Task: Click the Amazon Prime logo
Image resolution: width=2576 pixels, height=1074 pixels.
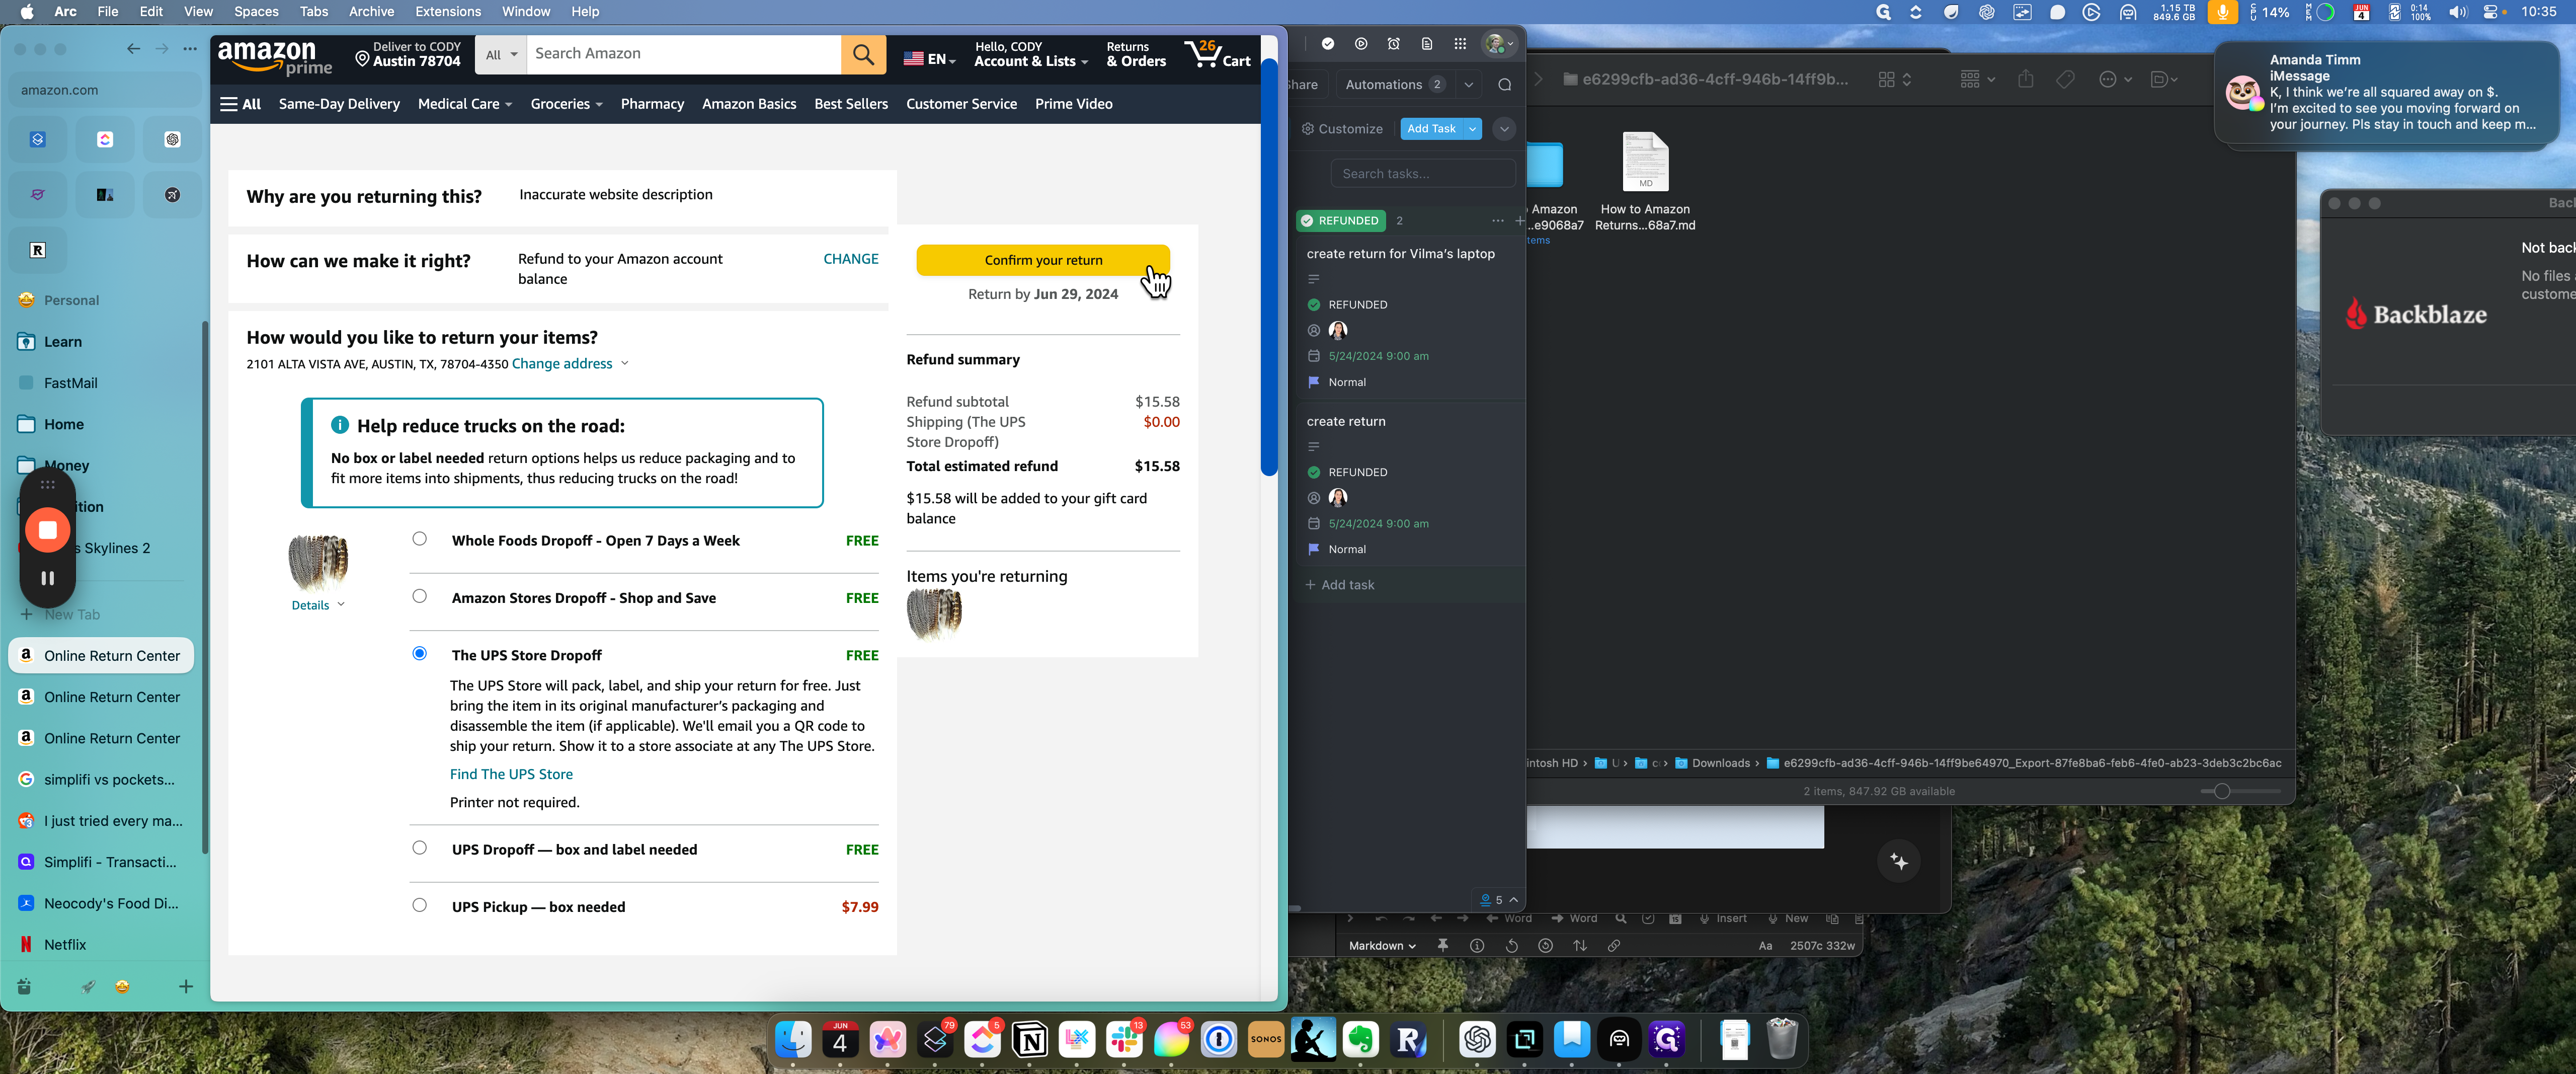Action: pos(275,57)
